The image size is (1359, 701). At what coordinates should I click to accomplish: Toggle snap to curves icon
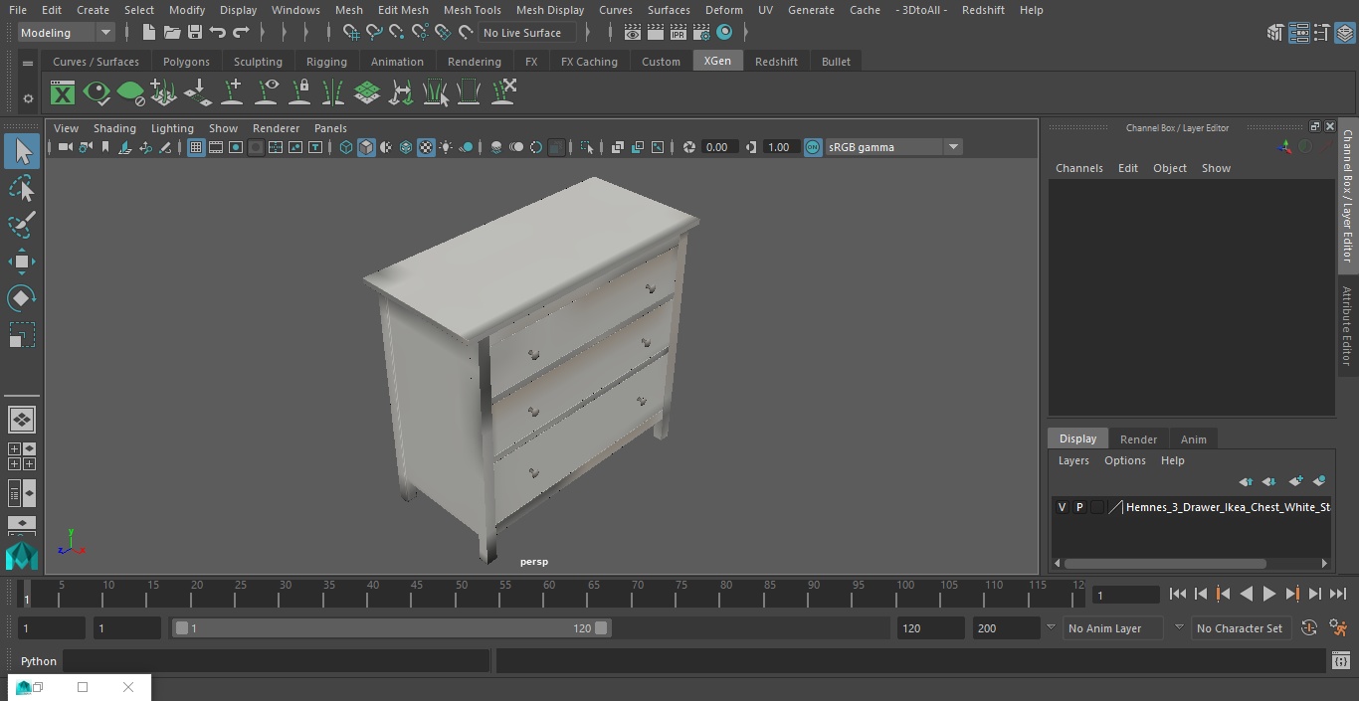(x=373, y=33)
